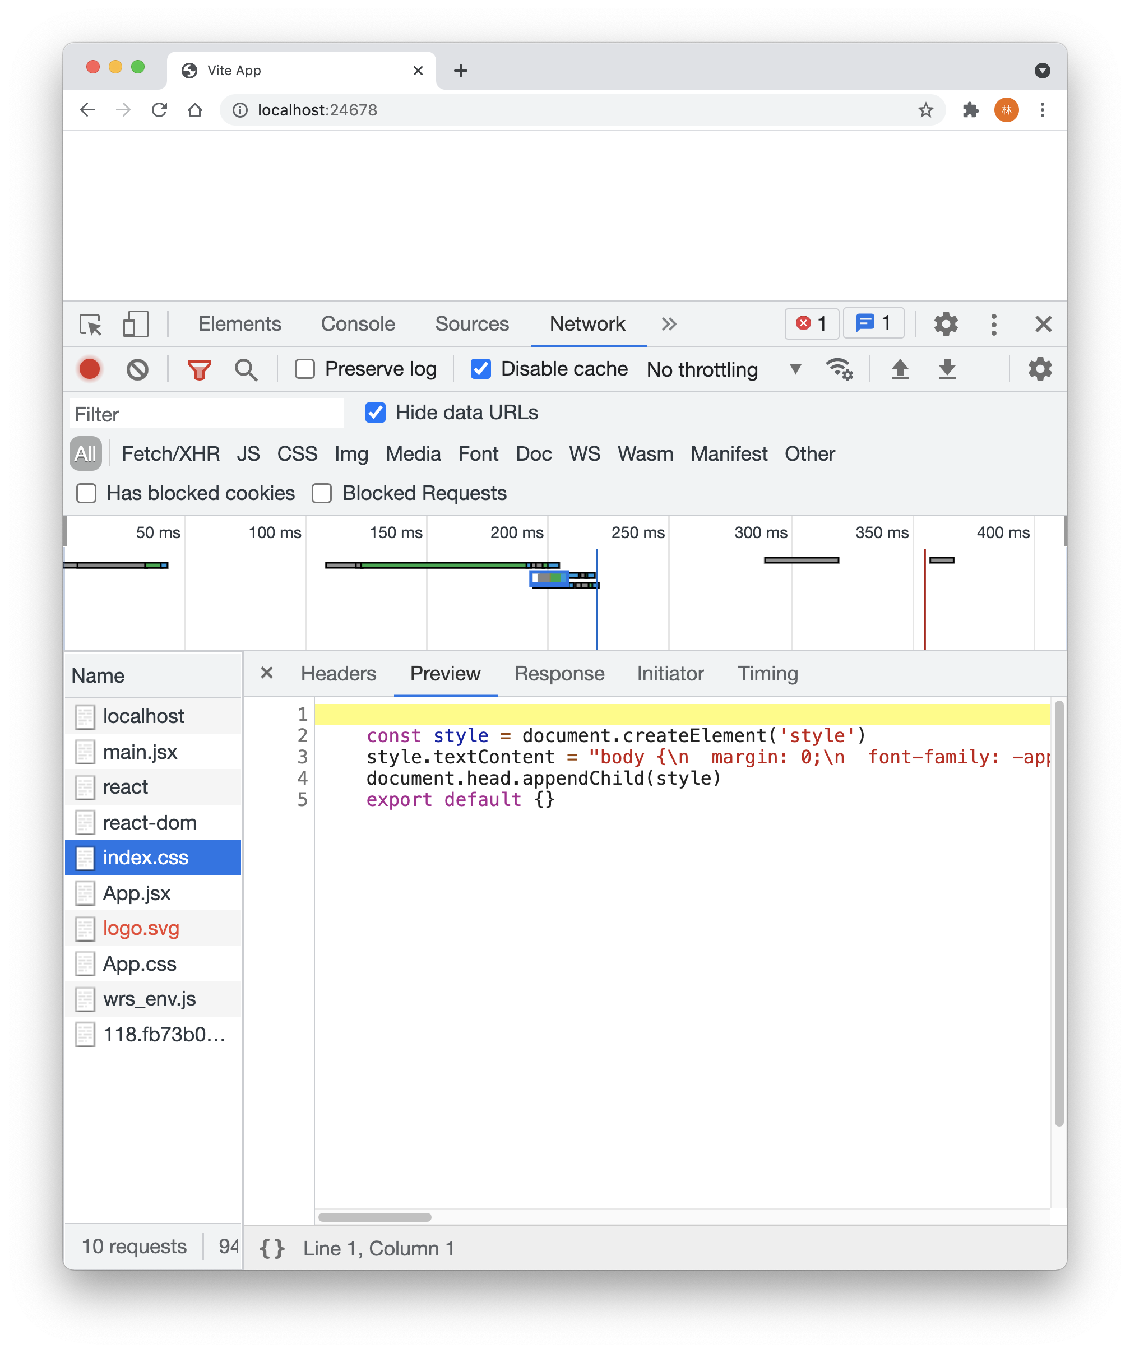Viewport: 1130px width, 1353px height.
Task: Import HAR file upload arrow
Action: click(900, 369)
